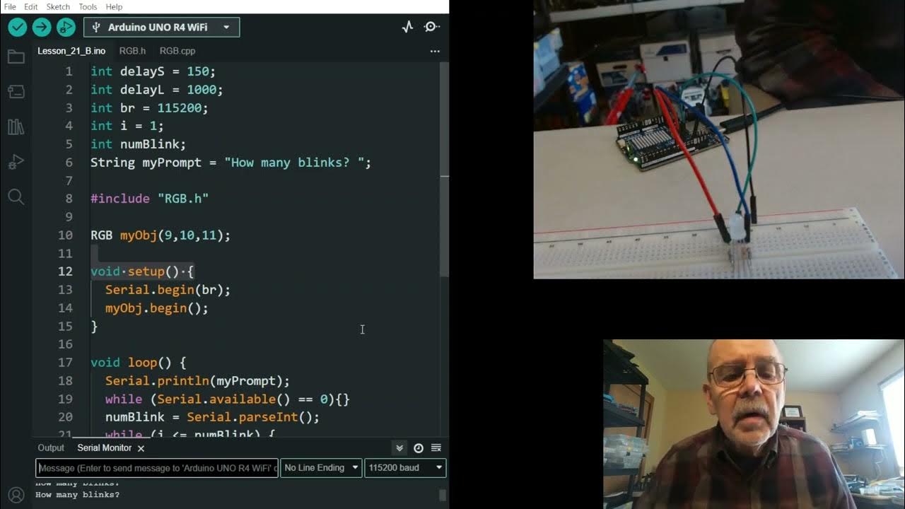Click the USB icon in board selector
905x509 pixels.
(96, 27)
